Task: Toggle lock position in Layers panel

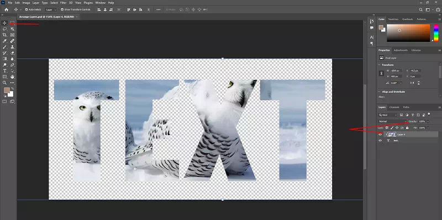Action: tap(397, 128)
